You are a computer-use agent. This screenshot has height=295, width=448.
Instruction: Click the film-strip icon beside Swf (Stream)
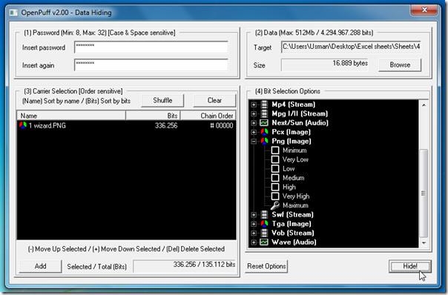pyautogui.click(x=264, y=214)
